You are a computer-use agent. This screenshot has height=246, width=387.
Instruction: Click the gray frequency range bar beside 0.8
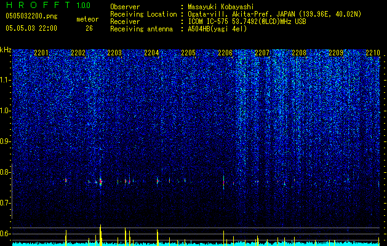[12, 191]
